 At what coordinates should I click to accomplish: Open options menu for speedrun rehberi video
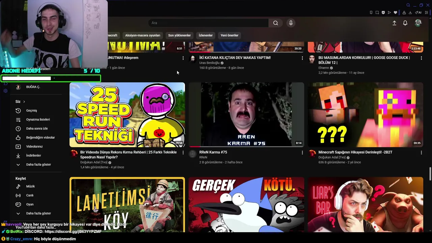[x=183, y=153]
